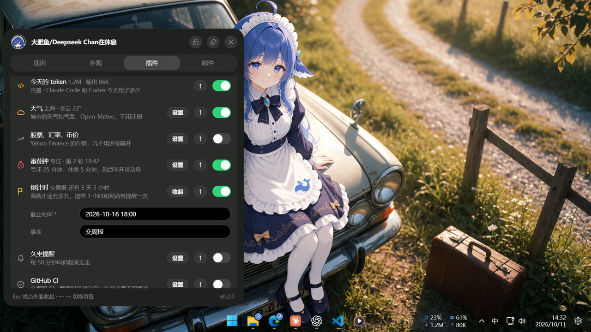Expand 久坐提醒 settings via 设置
Viewport: 591px width, 332px height.
178,258
